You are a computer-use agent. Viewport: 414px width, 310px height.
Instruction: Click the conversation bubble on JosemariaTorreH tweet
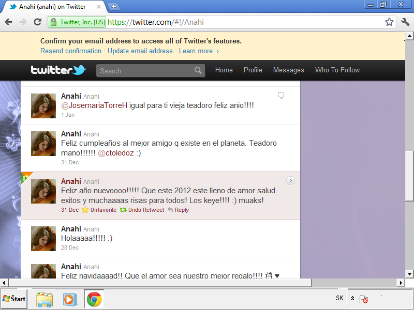coord(281,95)
